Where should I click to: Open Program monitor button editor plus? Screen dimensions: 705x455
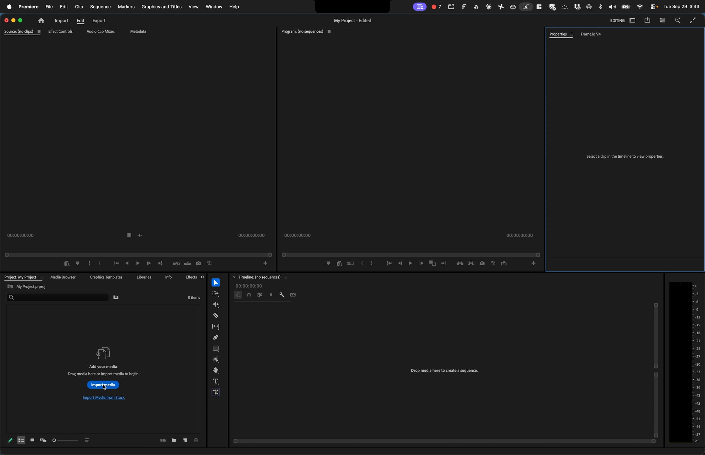coord(533,263)
